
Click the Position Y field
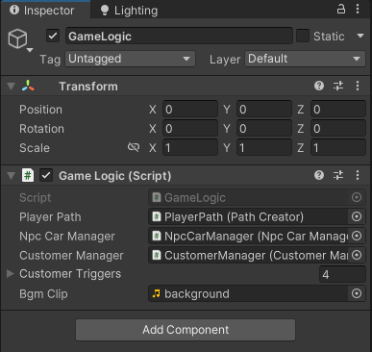point(264,109)
